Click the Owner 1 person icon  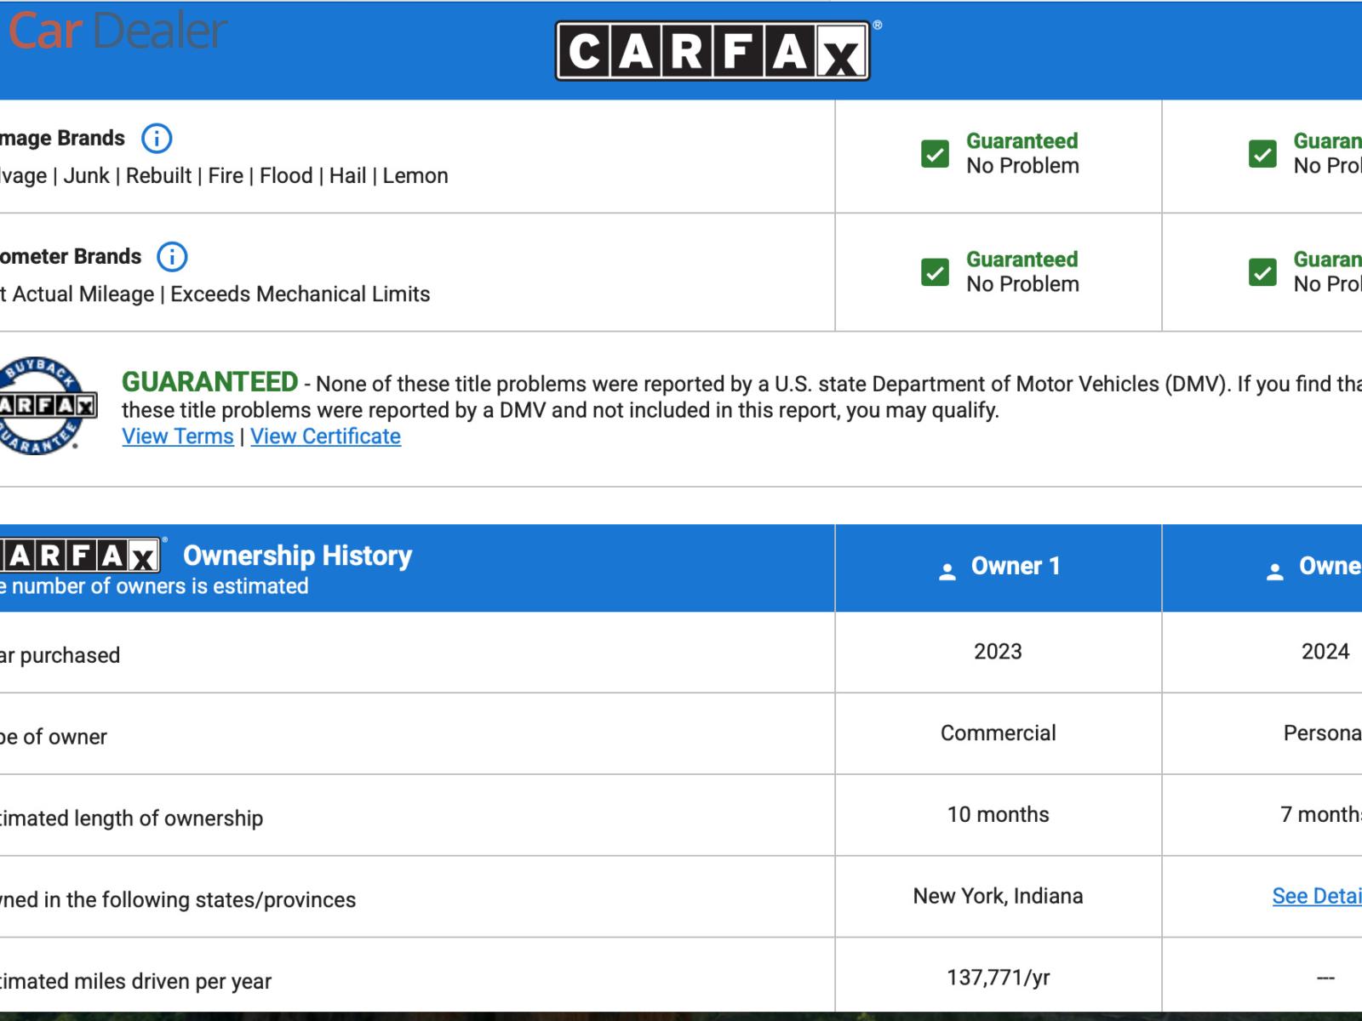click(x=947, y=571)
